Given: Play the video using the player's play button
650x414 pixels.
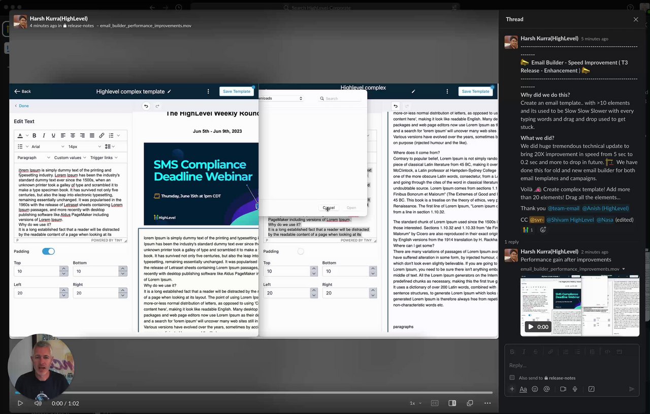Looking at the screenshot, I should [20, 403].
